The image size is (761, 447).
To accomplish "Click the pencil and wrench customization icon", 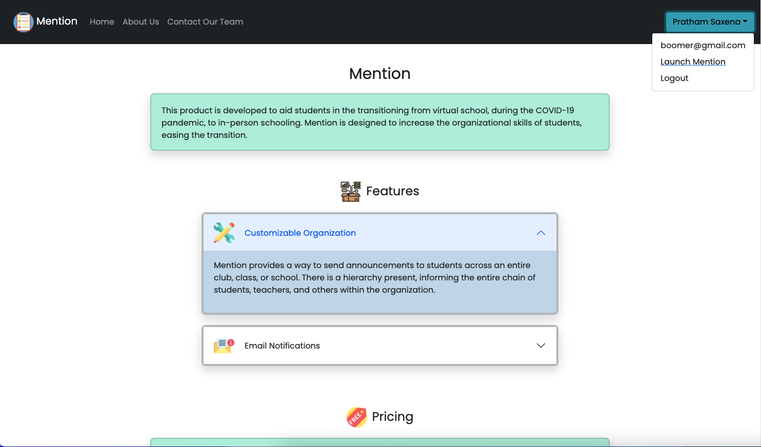I will coord(224,233).
